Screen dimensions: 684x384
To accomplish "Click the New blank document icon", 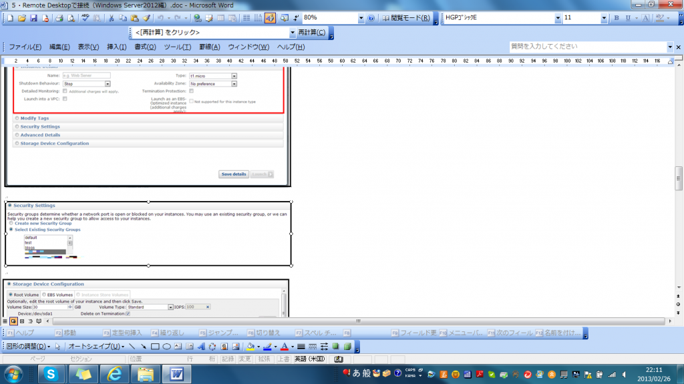I will (10, 18).
